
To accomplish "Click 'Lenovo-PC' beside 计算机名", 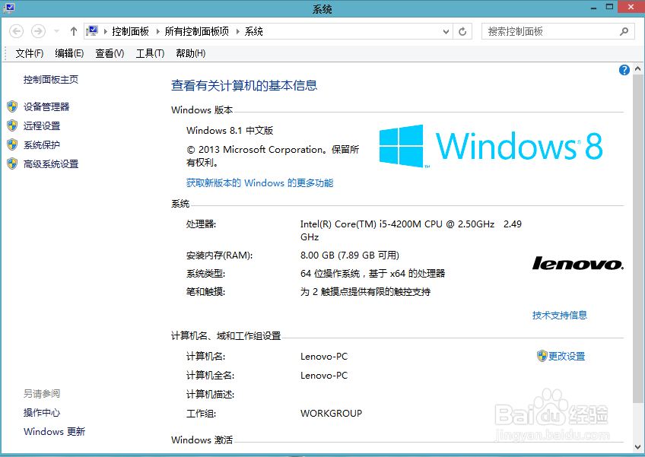I will (x=324, y=357).
